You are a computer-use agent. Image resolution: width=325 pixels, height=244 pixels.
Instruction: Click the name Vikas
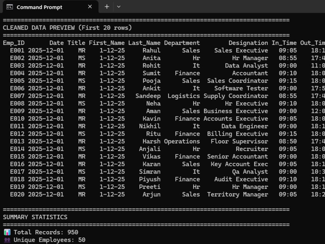click(151, 156)
